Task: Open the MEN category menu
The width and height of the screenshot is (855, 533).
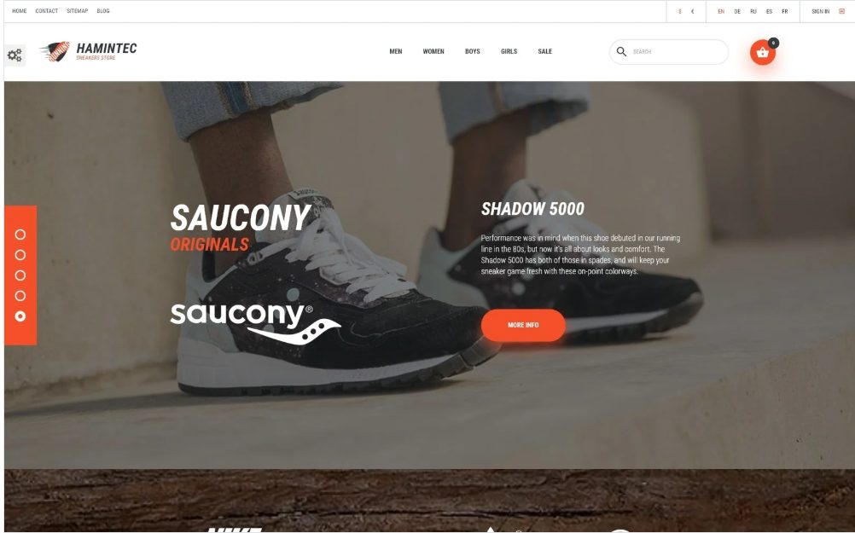Action: click(396, 51)
